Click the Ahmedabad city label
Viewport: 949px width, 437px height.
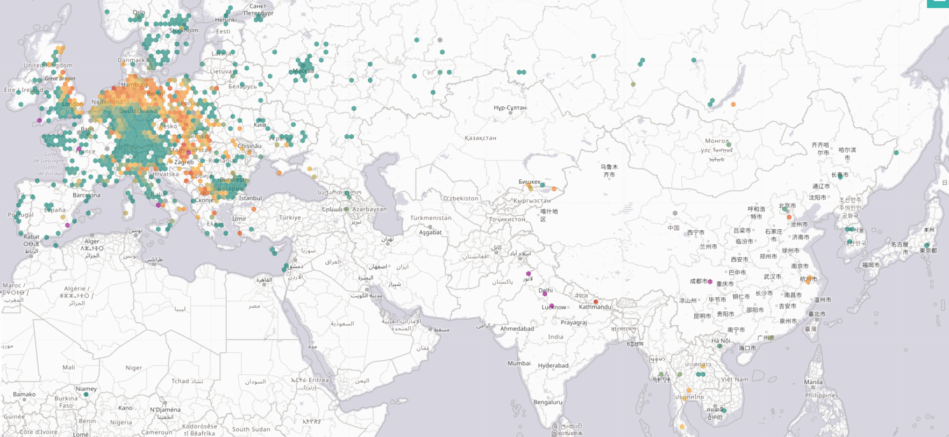click(517, 329)
